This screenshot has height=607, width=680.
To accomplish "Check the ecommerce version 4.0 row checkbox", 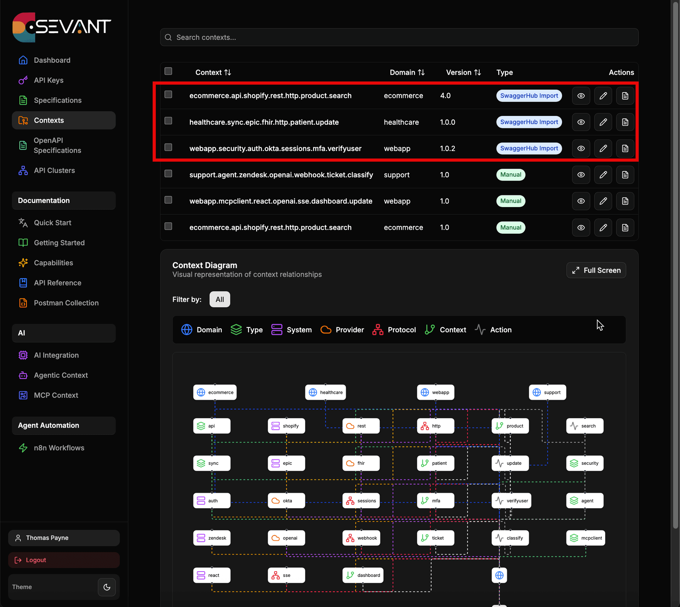I will click(x=168, y=94).
